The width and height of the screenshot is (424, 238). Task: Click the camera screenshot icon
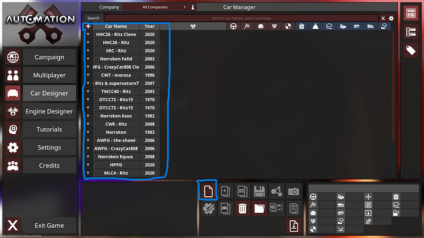(x=293, y=191)
